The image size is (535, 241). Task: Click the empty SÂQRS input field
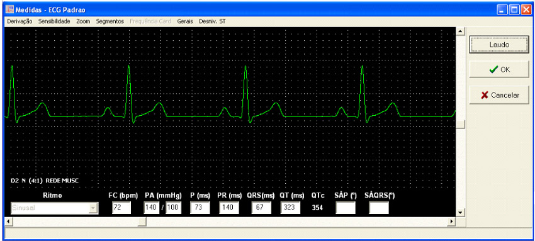click(379, 208)
